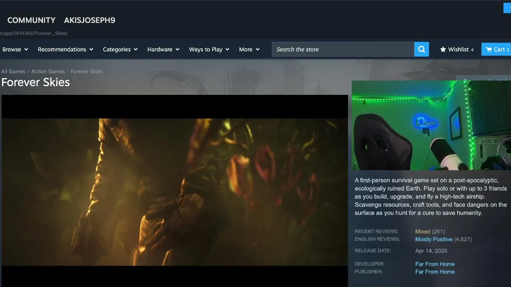Screen dimensions: 511x287
Task: Follow the Action Games breadcrumb link
Action: pyautogui.click(x=48, y=71)
